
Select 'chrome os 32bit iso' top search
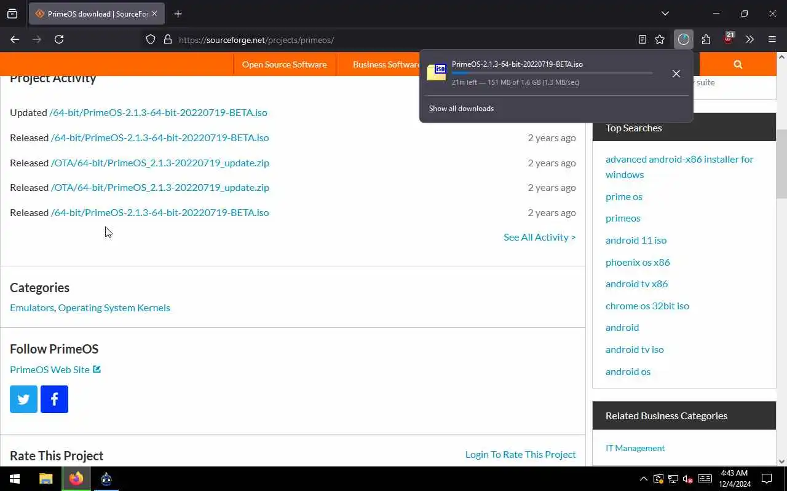click(x=647, y=306)
